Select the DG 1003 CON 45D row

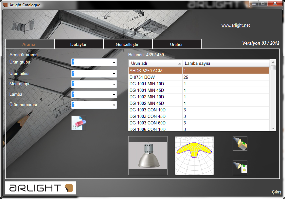(x=199, y=116)
